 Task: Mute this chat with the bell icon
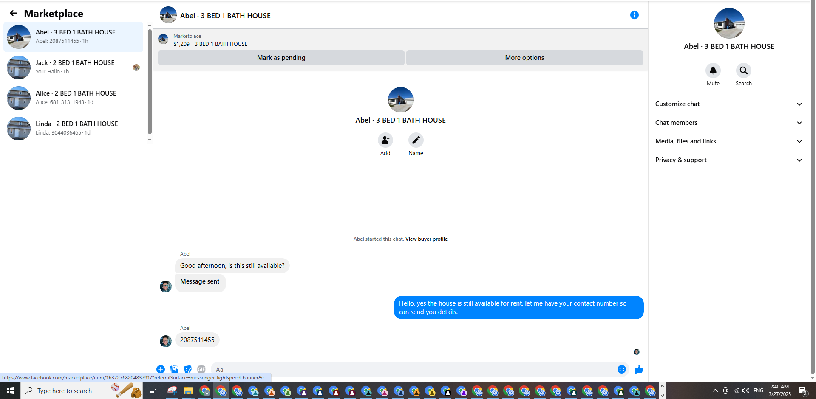pyautogui.click(x=713, y=70)
